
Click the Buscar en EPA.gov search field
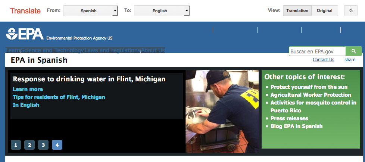pos(317,52)
